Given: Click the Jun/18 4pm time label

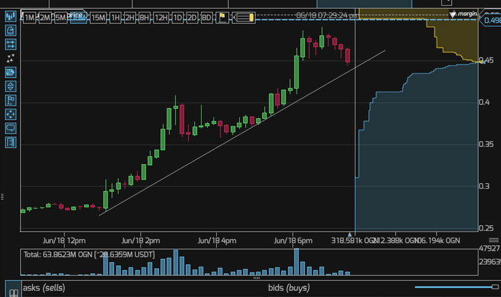Looking at the screenshot, I should point(217,241).
